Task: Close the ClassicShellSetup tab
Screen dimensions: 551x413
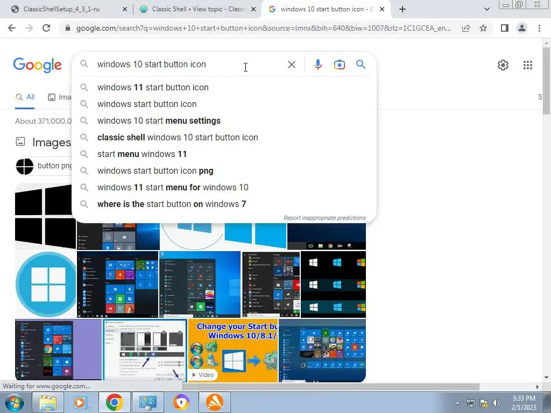Action: [124, 10]
